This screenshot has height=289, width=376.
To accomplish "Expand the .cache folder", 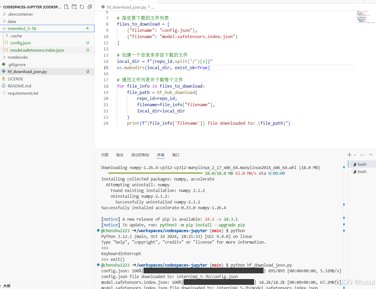I will tap(7, 36).
